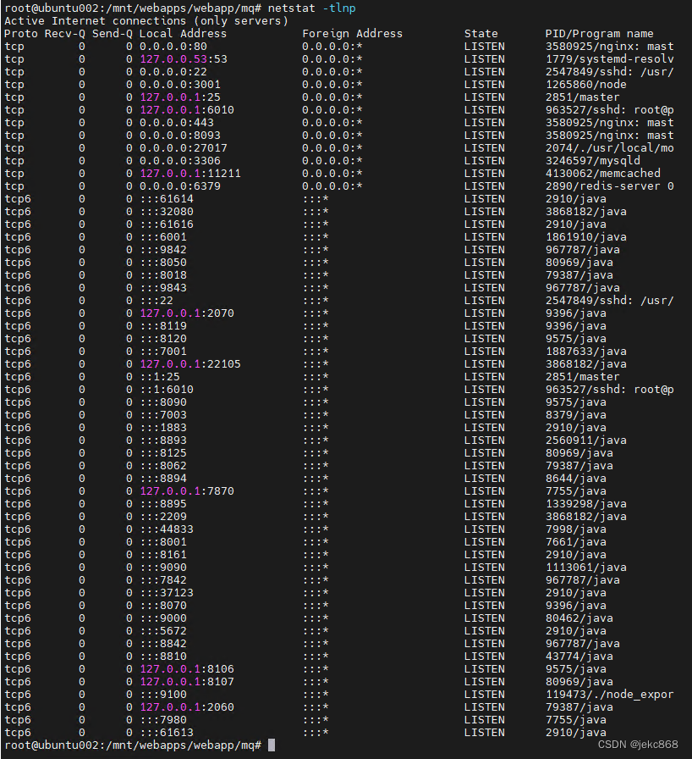This screenshot has height=759, width=692.
Task: Click the 'Foreign Address' column header
Action: (x=352, y=33)
